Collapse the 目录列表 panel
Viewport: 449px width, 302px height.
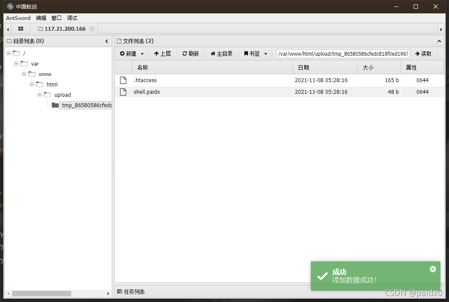[x=107, y=41]
